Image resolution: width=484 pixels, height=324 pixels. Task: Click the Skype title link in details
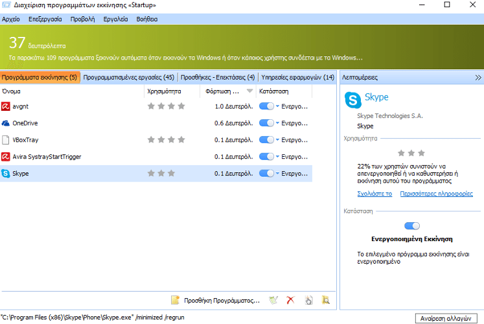click(x=376, y=97)
